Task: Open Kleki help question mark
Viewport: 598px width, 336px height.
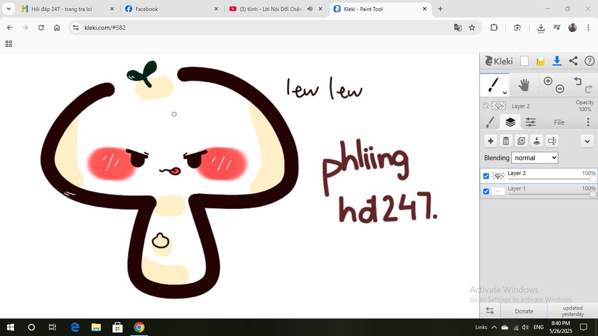Action: (589, 61)
